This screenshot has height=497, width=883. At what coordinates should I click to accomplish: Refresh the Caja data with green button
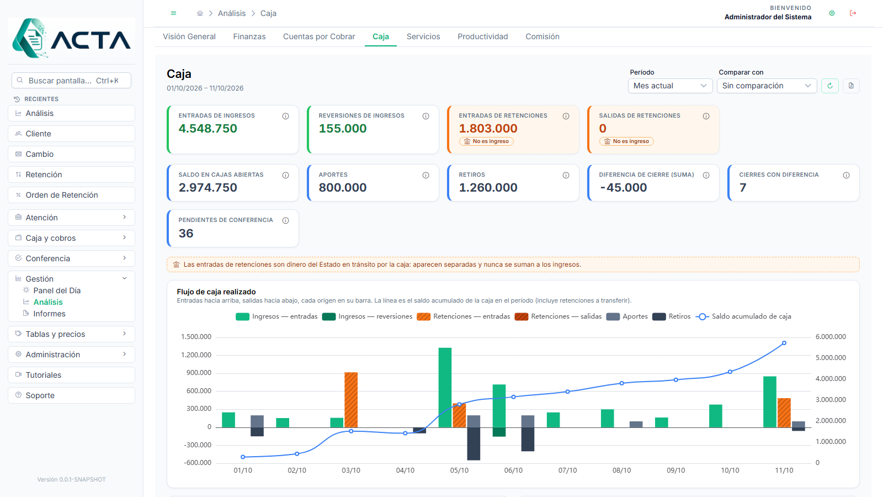pyautogui.click(x=830, y=86)
